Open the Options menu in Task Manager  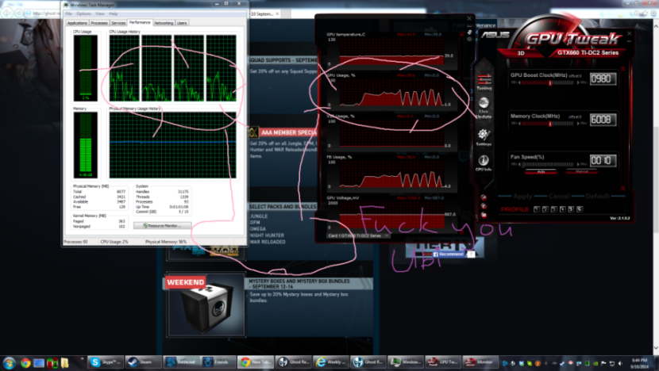pos(84,13)
